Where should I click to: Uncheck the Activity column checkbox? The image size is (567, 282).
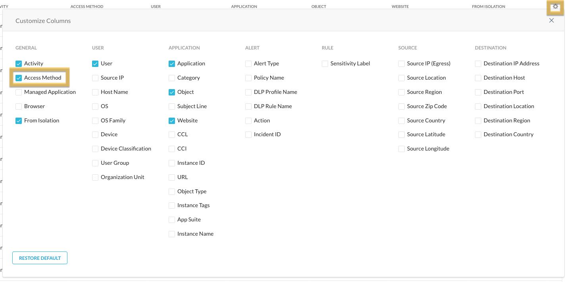19,64
